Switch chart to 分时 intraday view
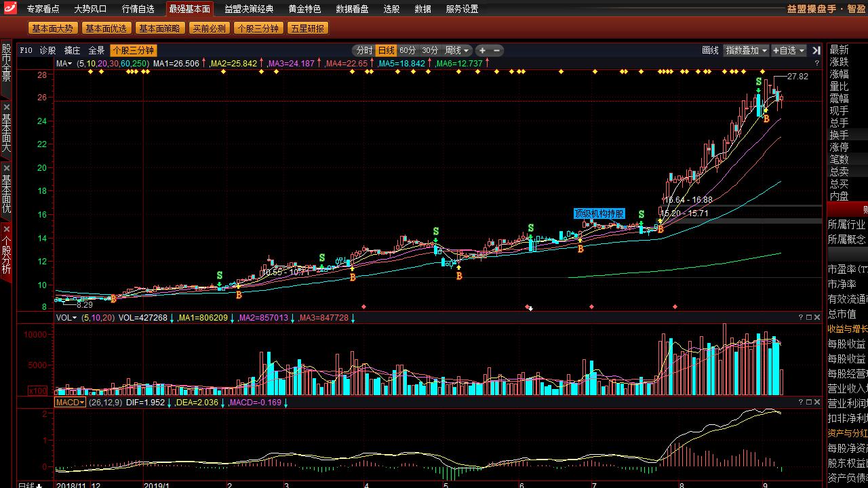Screen dimensions: 868x488 364,50
